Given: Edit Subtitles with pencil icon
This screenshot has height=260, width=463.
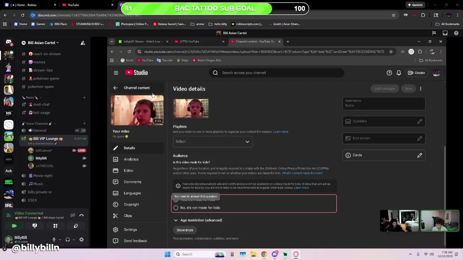Looking at the screenshot, I should click(x=420, y=121).
